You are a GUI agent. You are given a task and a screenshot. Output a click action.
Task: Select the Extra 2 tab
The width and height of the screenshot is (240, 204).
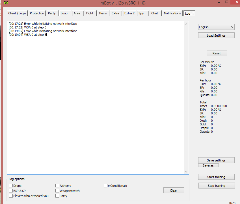pos(129,13)
